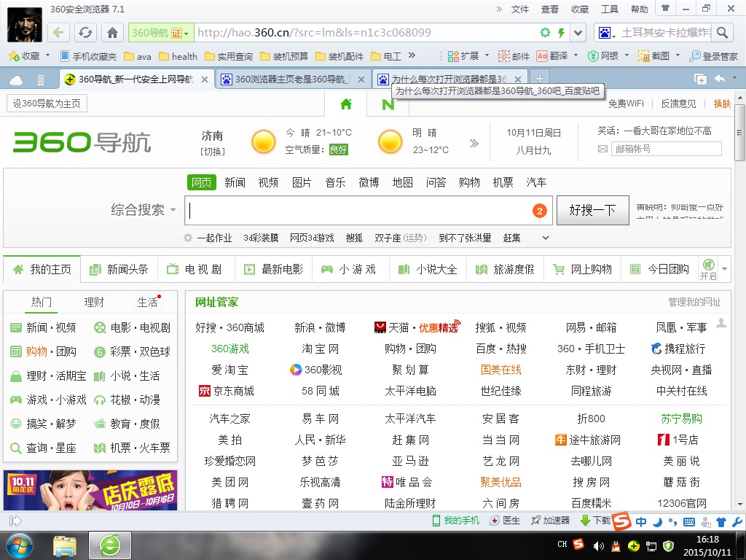Click the 店庆露底 advertisement banner
The image size is (746, 560).
tap(90, 490)
